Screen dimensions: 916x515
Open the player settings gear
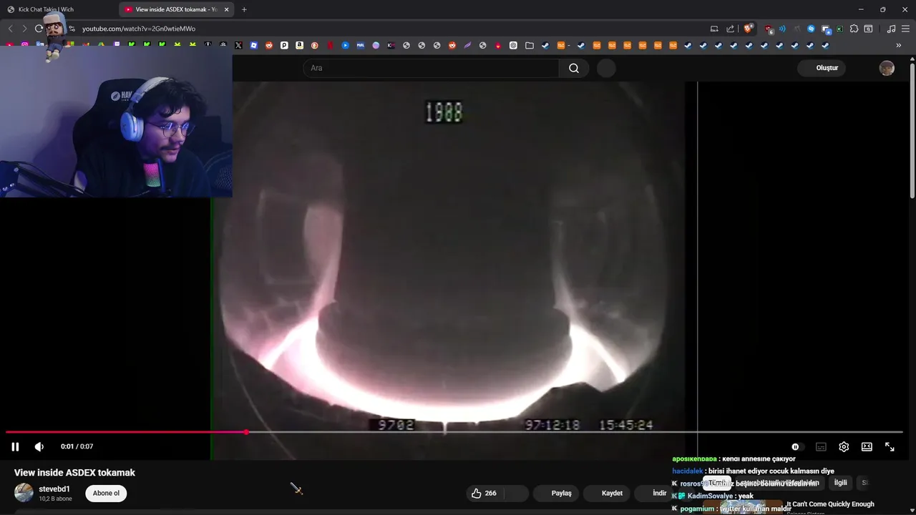pyautogui.click(x=844, y=446)
